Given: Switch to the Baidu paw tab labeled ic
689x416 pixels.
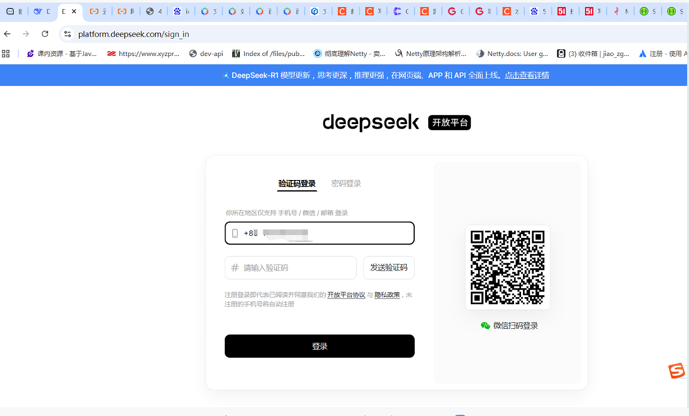Looking at the screenshot, I should [x=181, y=11].
